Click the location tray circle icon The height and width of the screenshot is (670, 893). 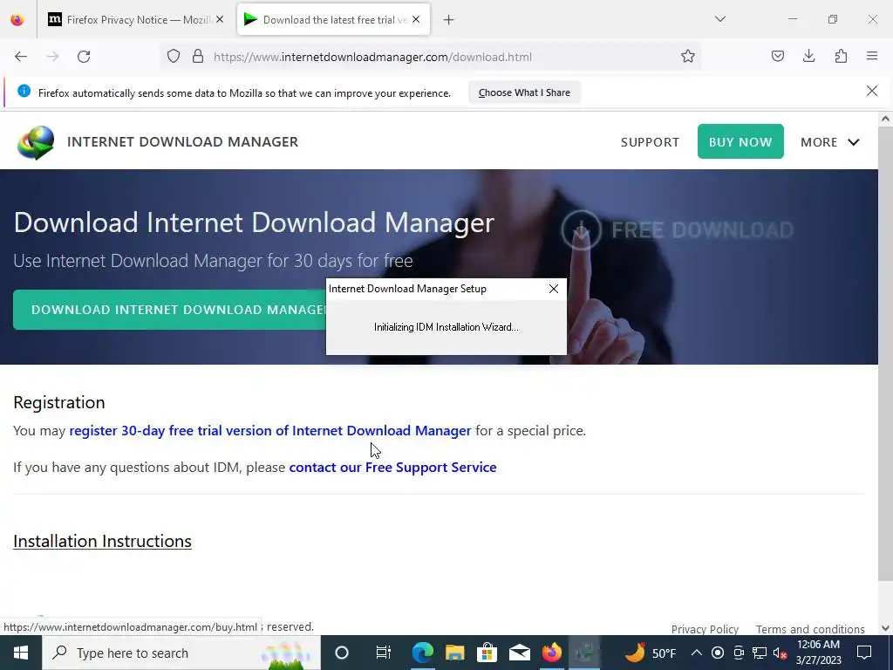[718, 653]
